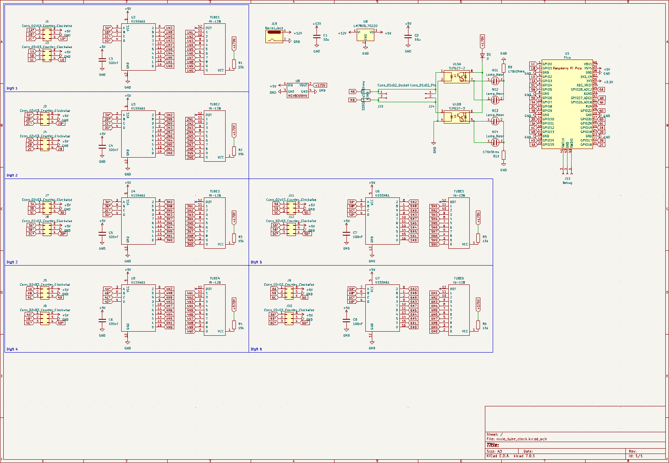
Task: Click resistor R10 170kOhms symbol
Action: 503,155
